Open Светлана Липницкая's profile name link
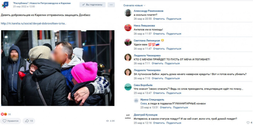Image resolution: width=253 pixels, height=125 pixels. [147, 41]
